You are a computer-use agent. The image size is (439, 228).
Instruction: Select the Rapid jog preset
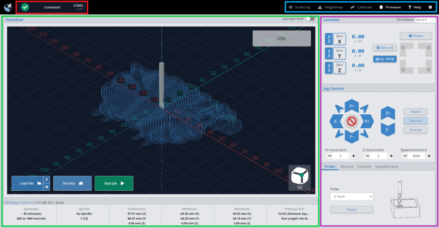click(415, 112)
